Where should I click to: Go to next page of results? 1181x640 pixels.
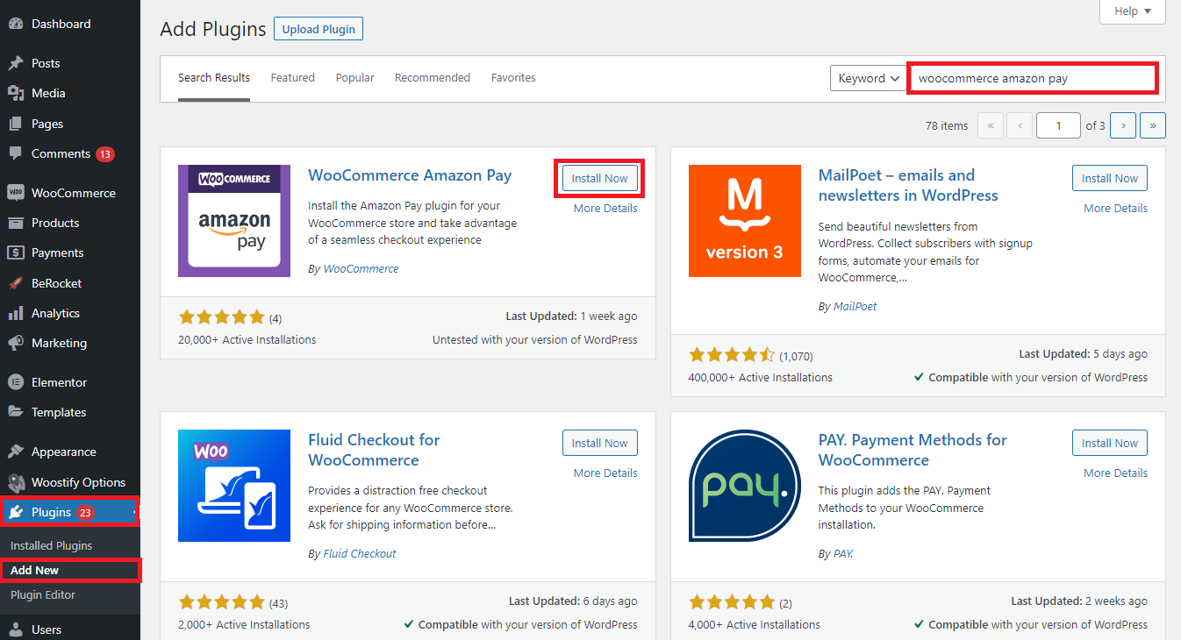1123,125
